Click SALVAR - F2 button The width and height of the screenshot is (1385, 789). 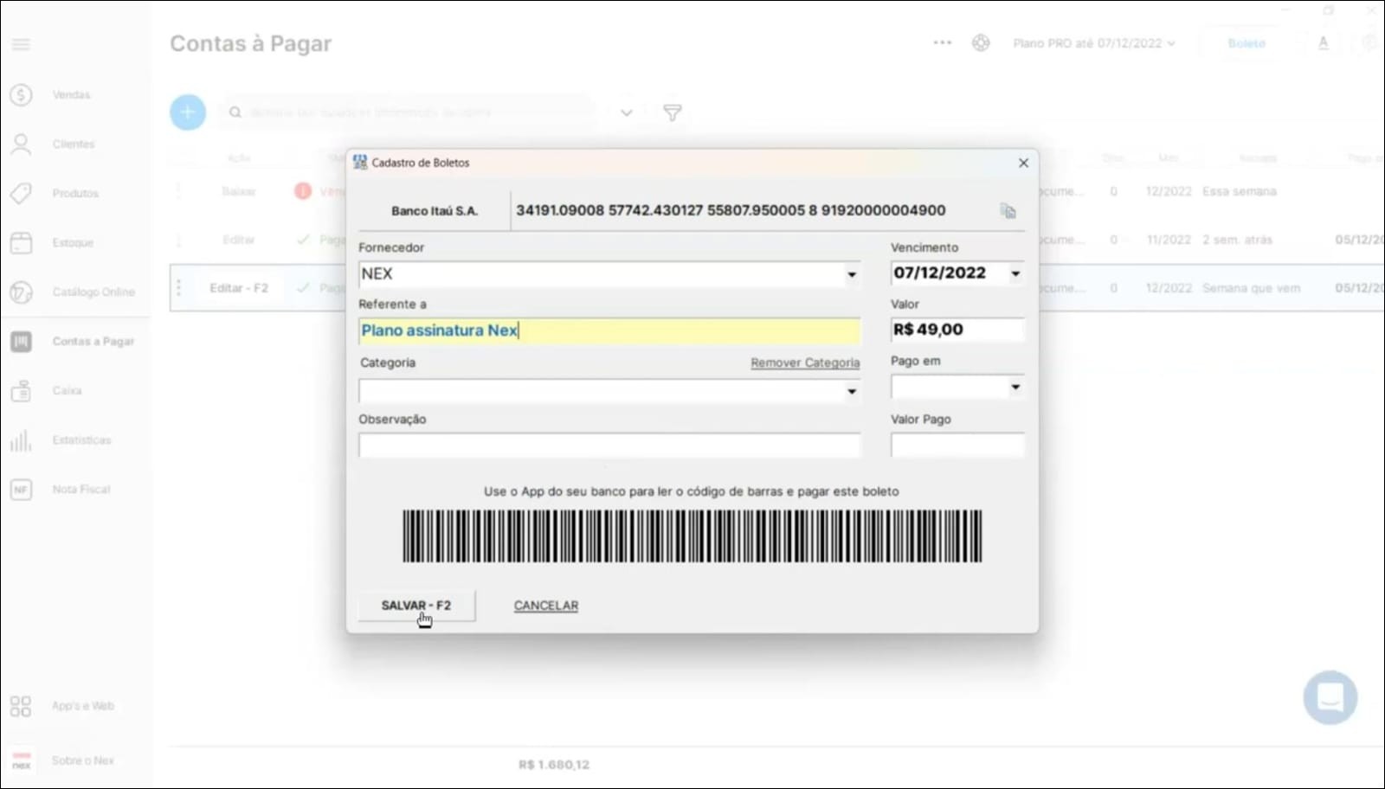416,606
